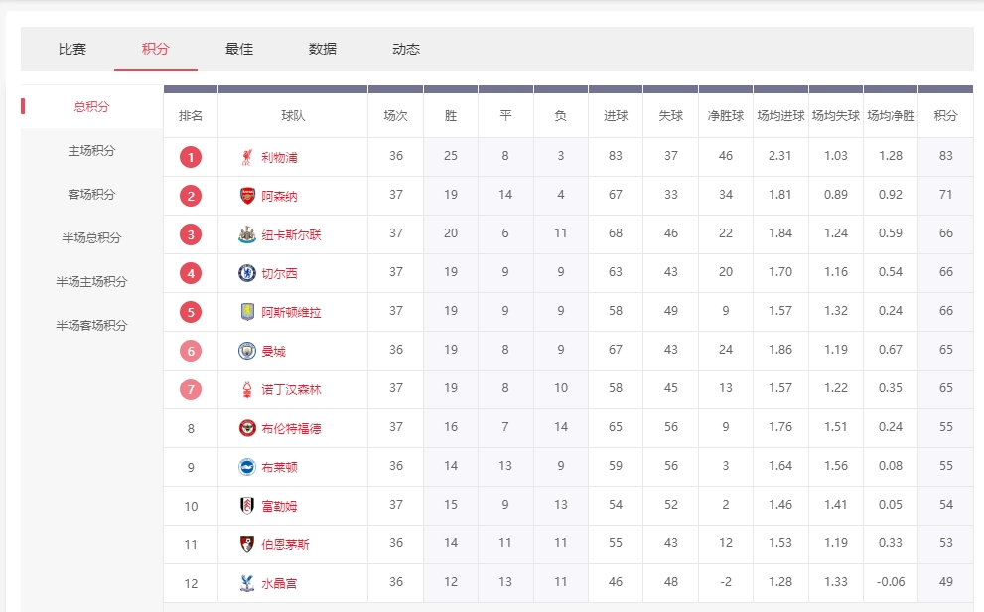Click the Brighton club crest icon
The image size is (984, 612).
tap(246, 467)
